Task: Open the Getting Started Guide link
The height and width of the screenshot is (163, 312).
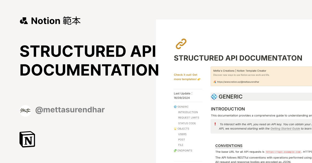Action: (x=285, y=129)
